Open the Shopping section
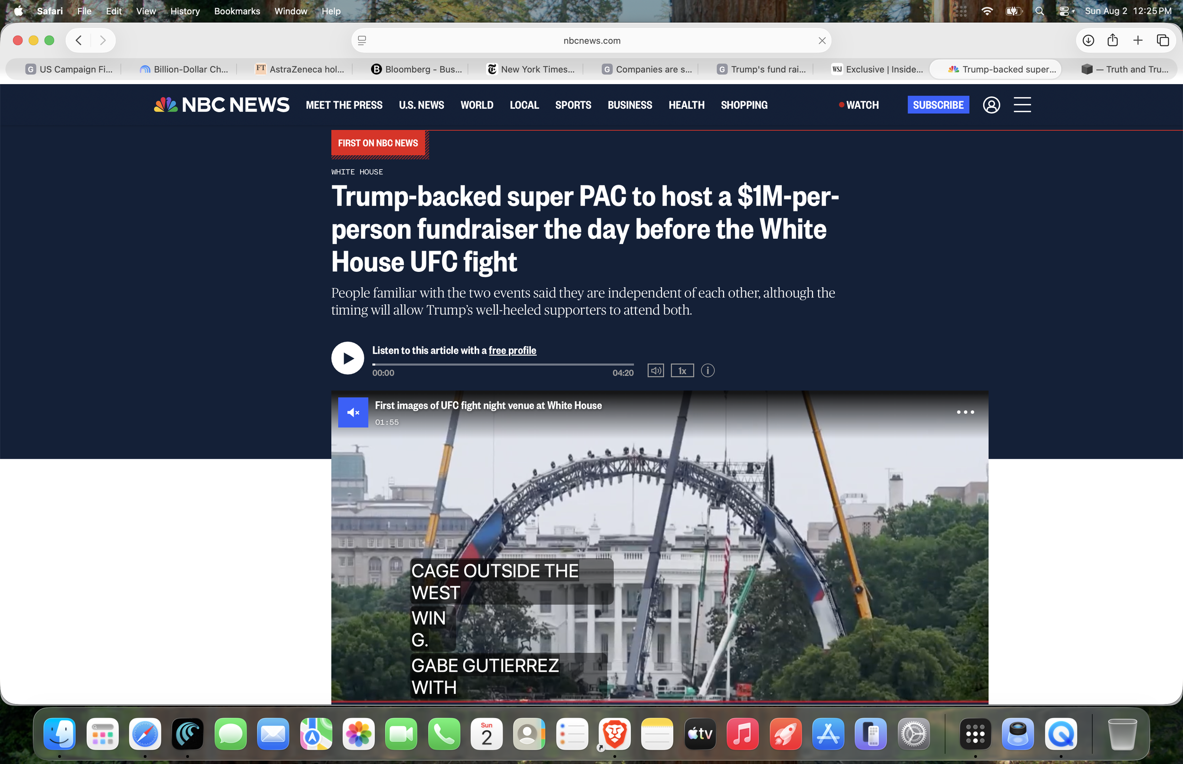 coord(744,105)
